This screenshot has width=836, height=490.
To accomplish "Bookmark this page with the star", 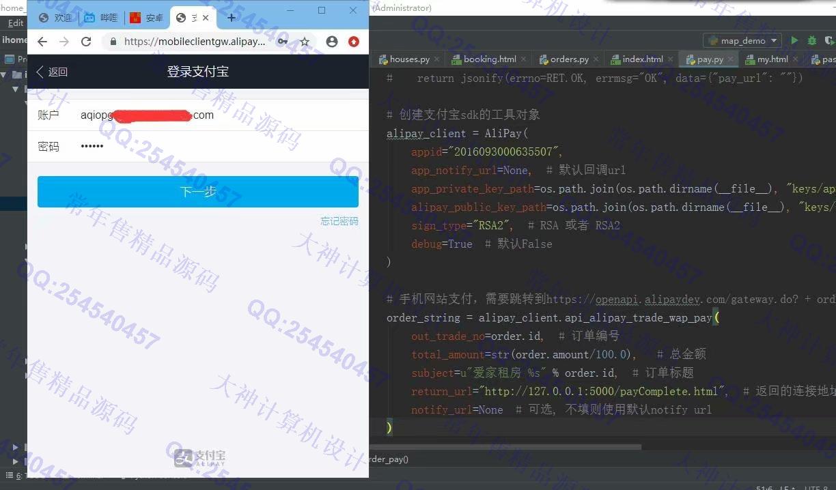I will (305, 42).
